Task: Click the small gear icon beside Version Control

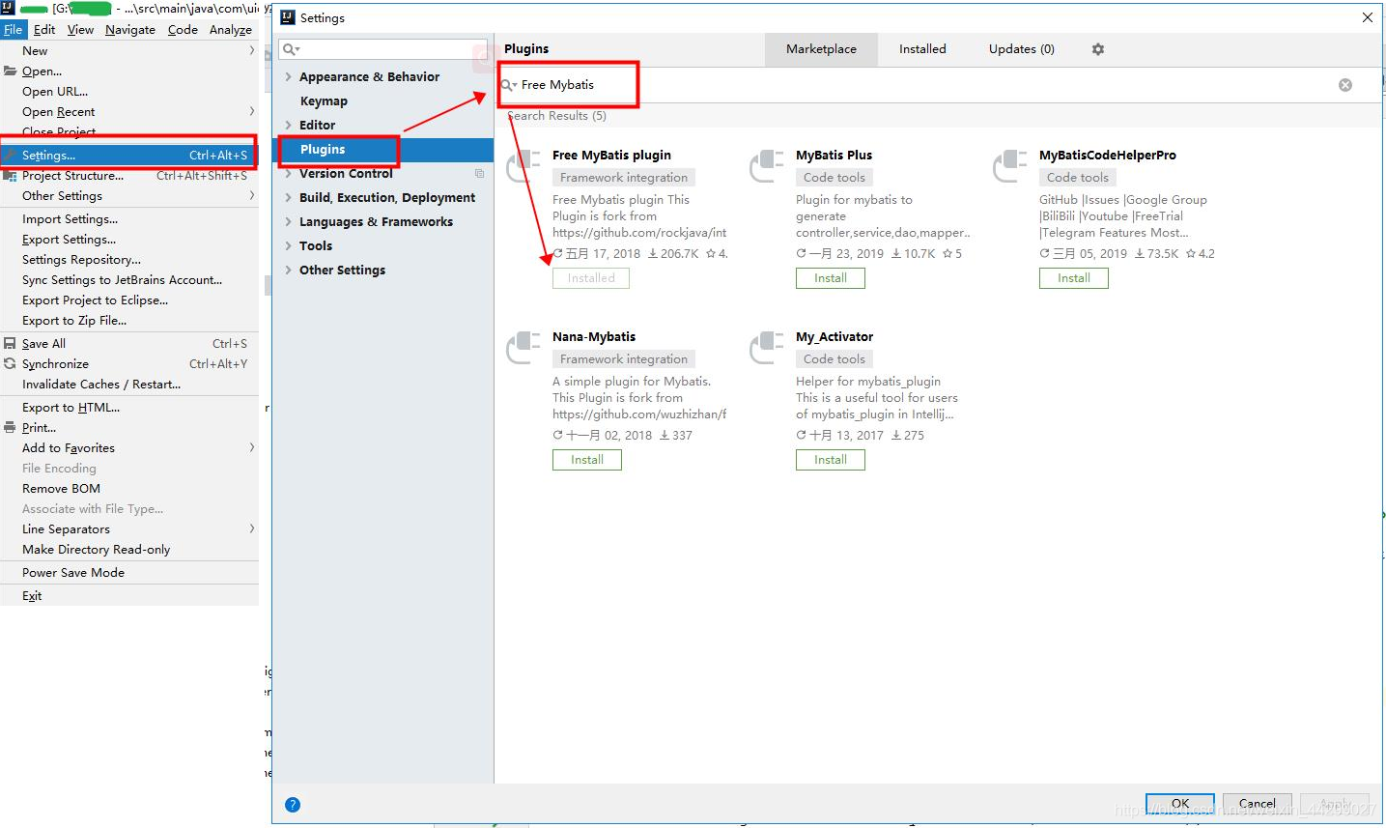Action: point(479,173)
